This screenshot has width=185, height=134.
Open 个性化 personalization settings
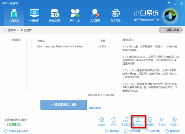coord(162,122)
